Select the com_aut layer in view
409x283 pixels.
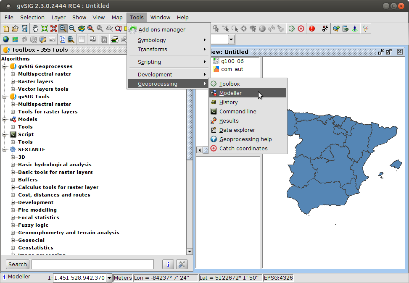(232, 69)
